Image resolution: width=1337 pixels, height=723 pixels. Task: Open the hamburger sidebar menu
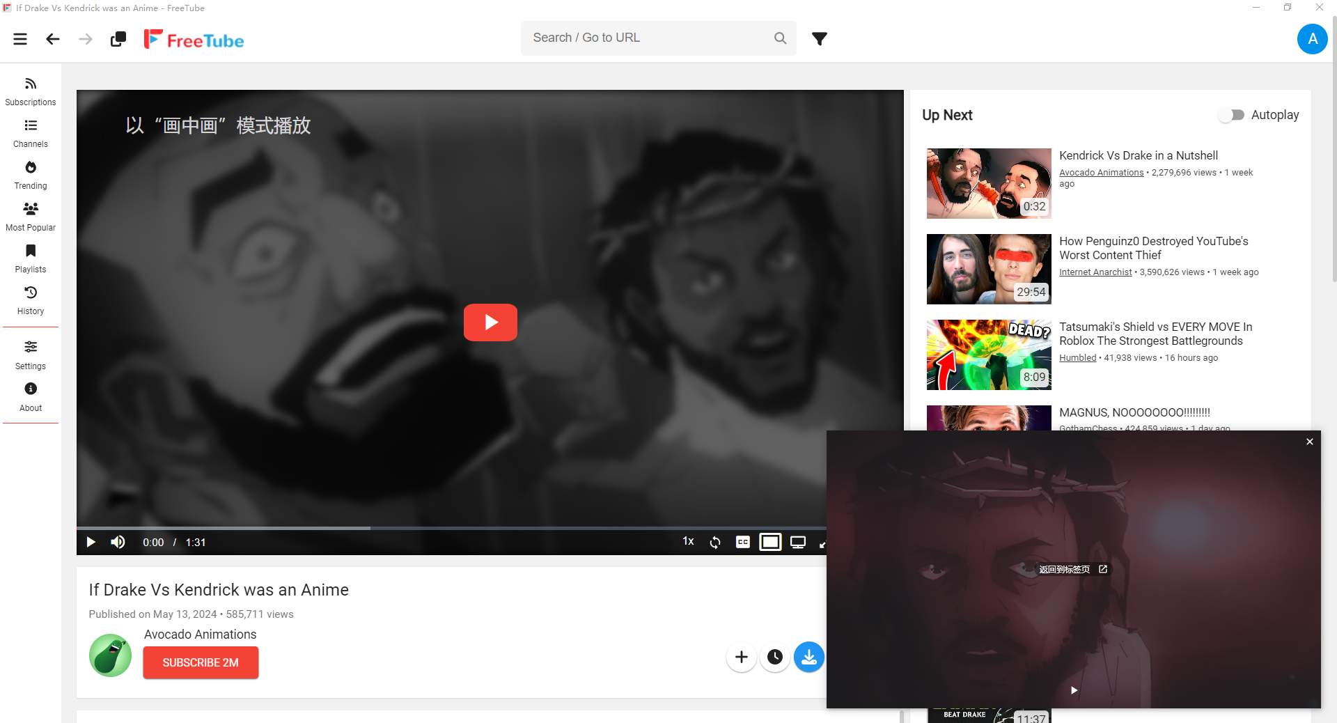point(20,39)
